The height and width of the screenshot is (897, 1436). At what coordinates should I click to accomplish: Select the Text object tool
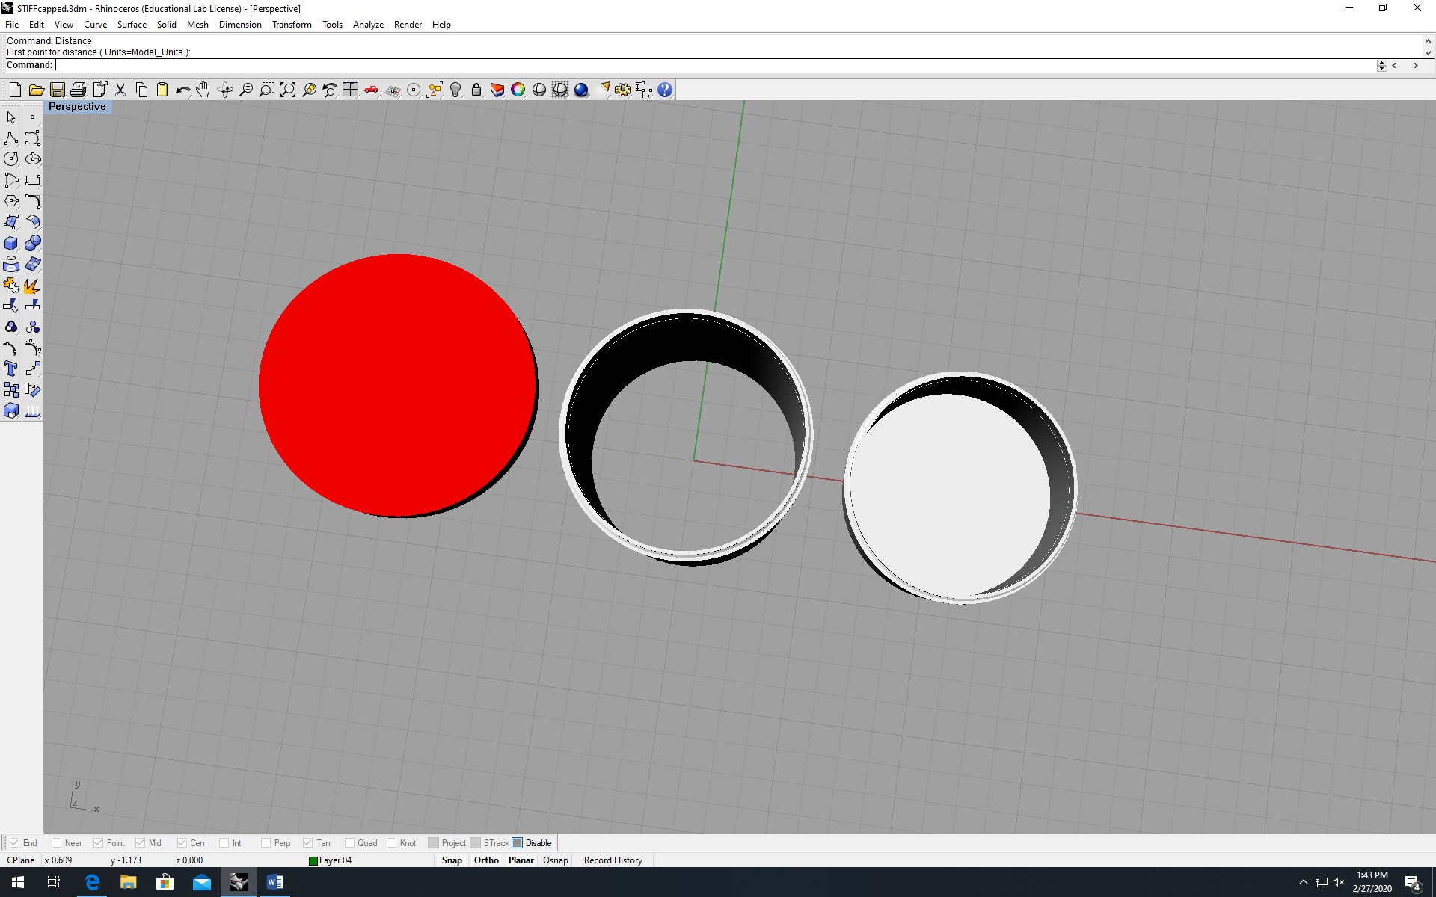pyautogui.click(x=11, y=369)
